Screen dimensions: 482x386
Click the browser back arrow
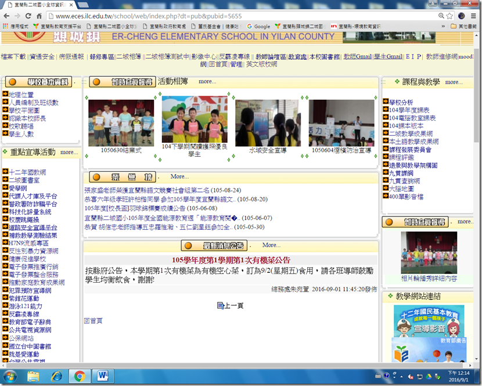7,16
